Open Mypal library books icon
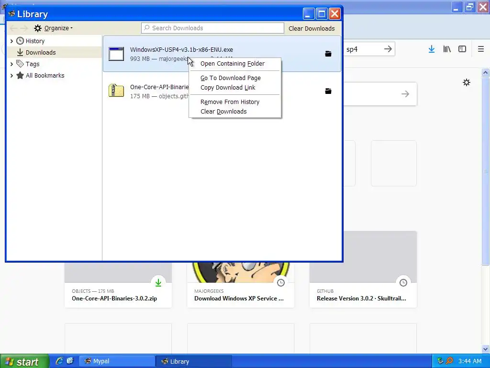 (x=447, y=49)
